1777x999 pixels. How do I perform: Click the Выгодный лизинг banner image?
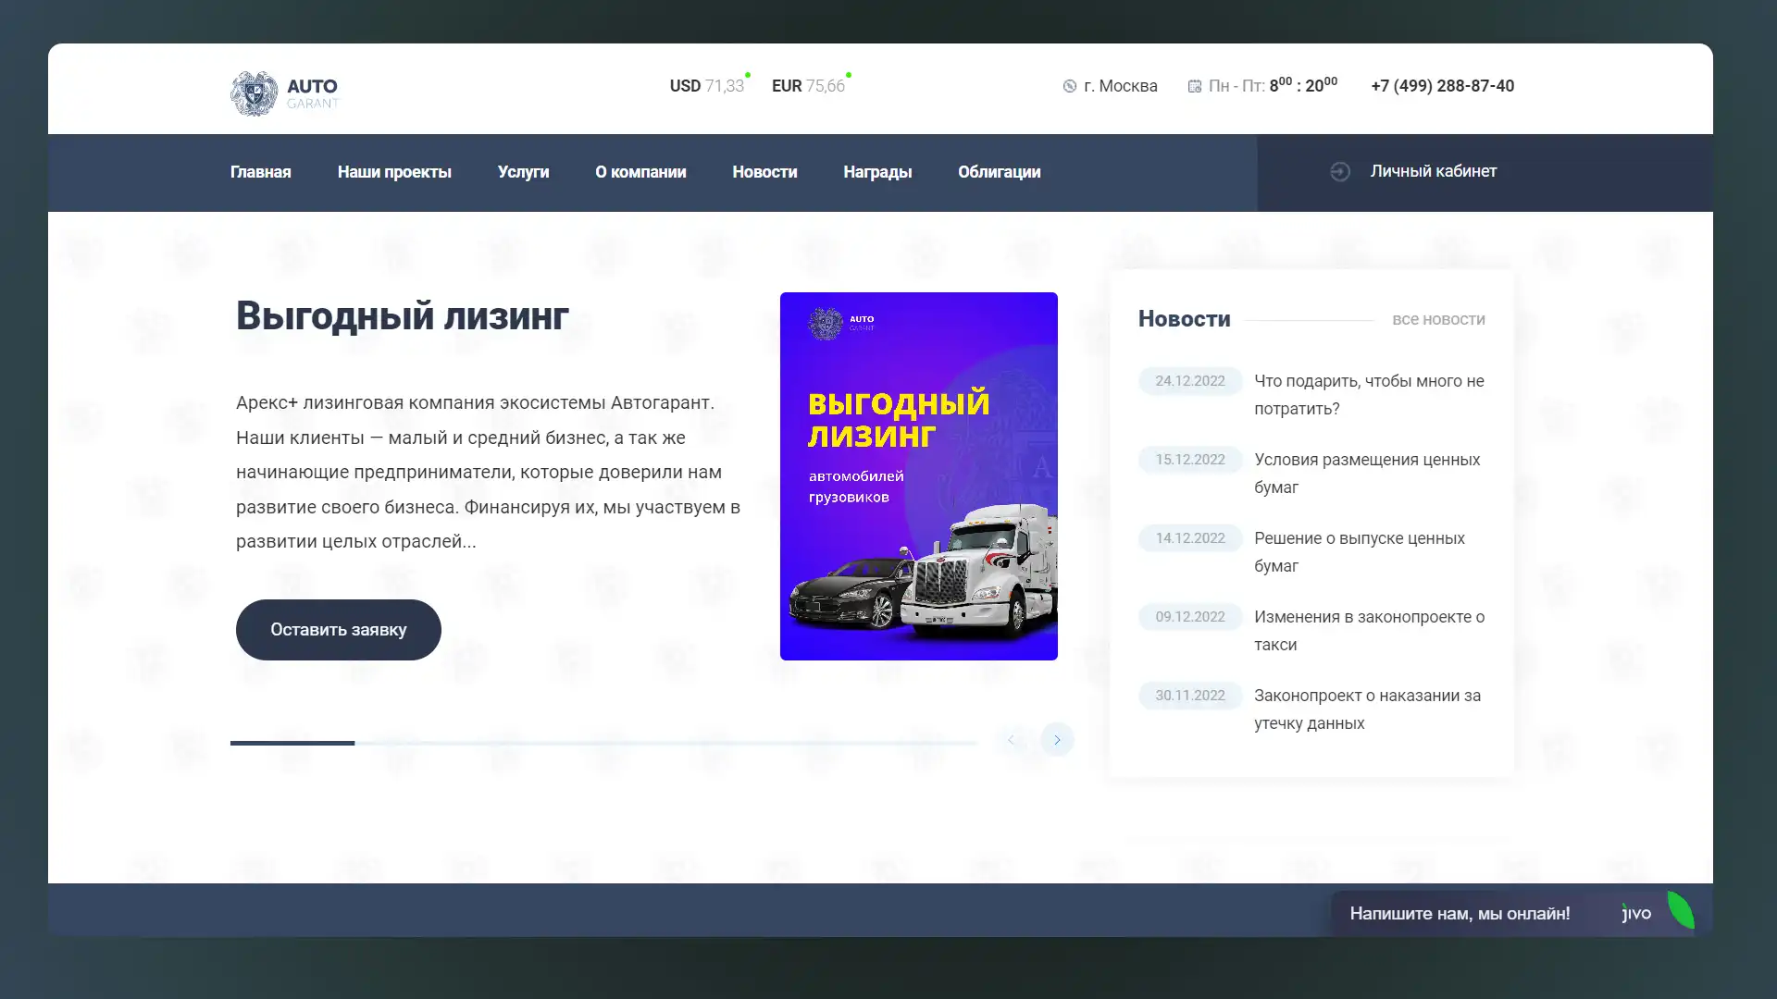click(x=918, y=476)
